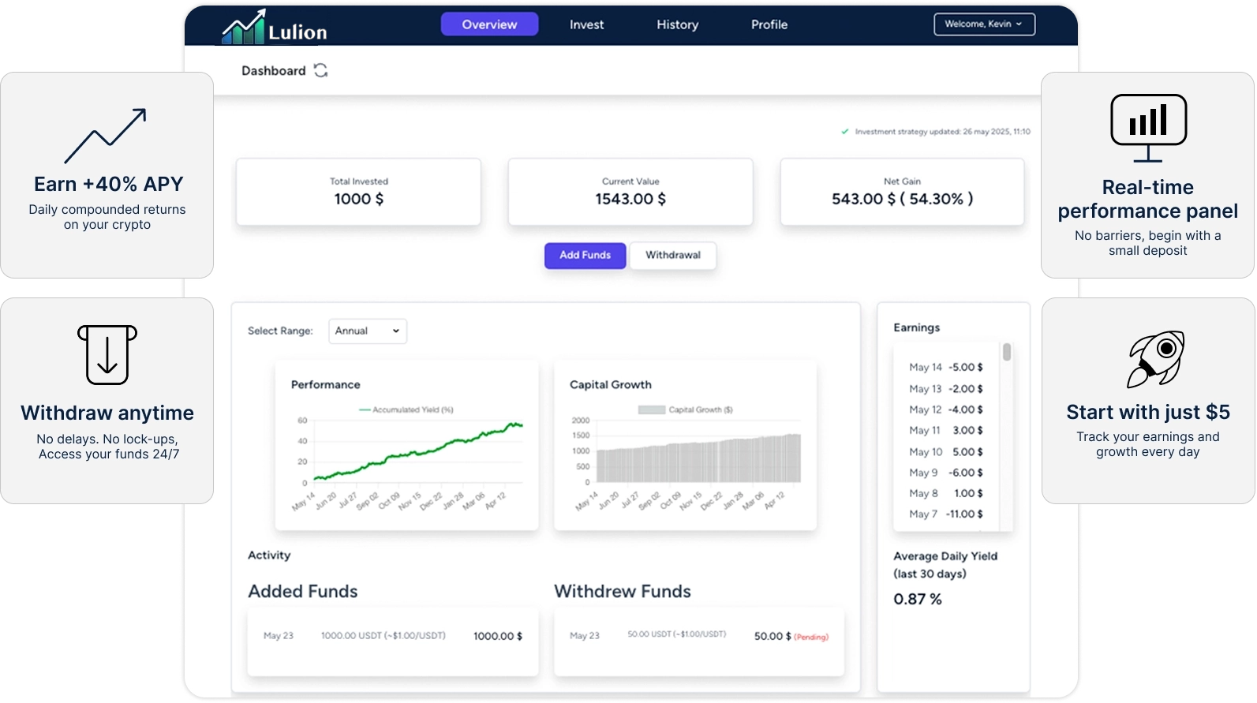Click the Withdrawal button

tap(673, 256)
